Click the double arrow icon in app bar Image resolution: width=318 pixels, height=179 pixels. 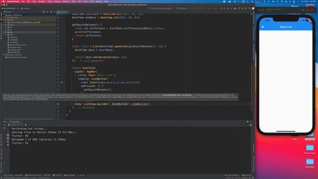pos(263,27)
